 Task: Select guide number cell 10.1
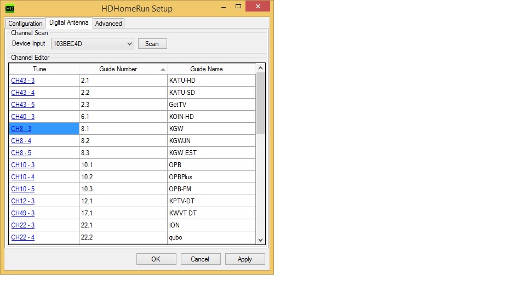pyautogui.click(x=123, y=165)
